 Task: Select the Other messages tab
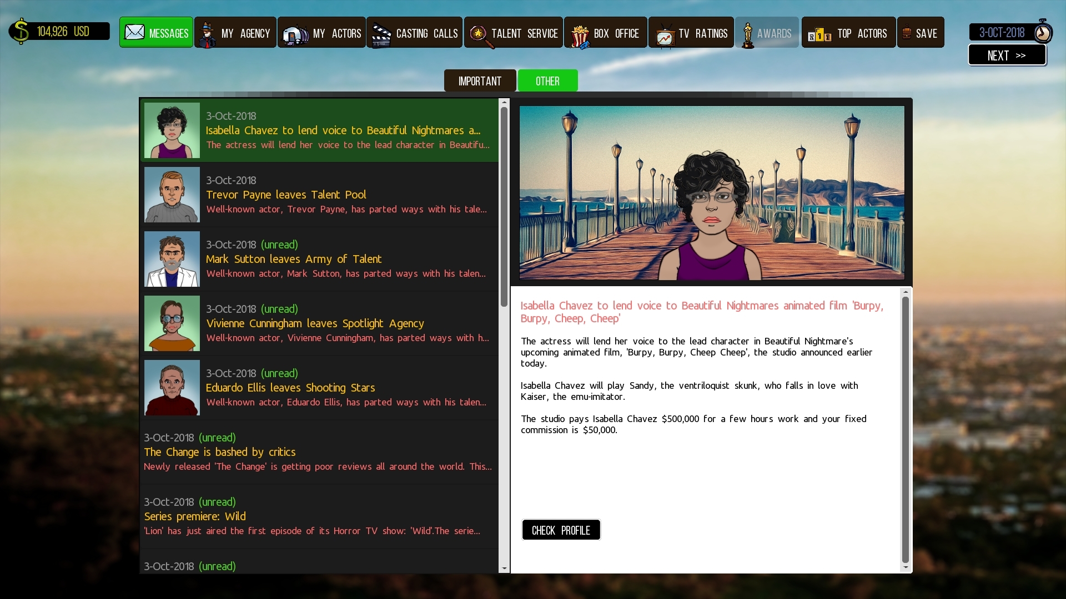[x=547, y=81]
